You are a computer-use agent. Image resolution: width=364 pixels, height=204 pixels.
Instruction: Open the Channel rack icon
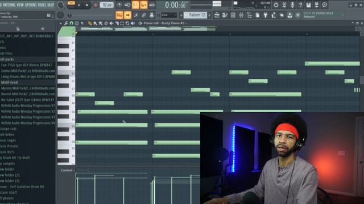(x=233, y=15)
